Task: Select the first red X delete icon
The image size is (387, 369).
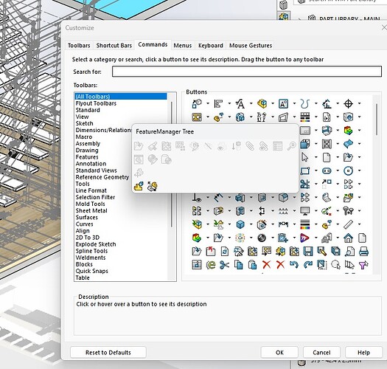Action: pos(266,265)
